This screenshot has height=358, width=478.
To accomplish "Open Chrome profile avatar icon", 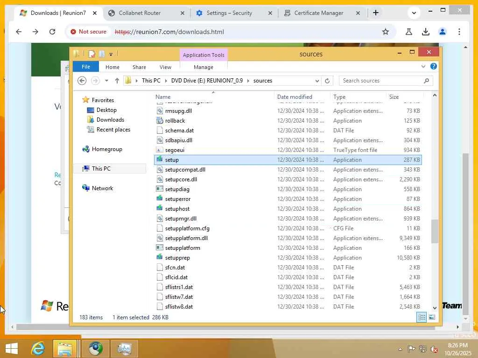I will pyautogui.click(x=443, y=32).
